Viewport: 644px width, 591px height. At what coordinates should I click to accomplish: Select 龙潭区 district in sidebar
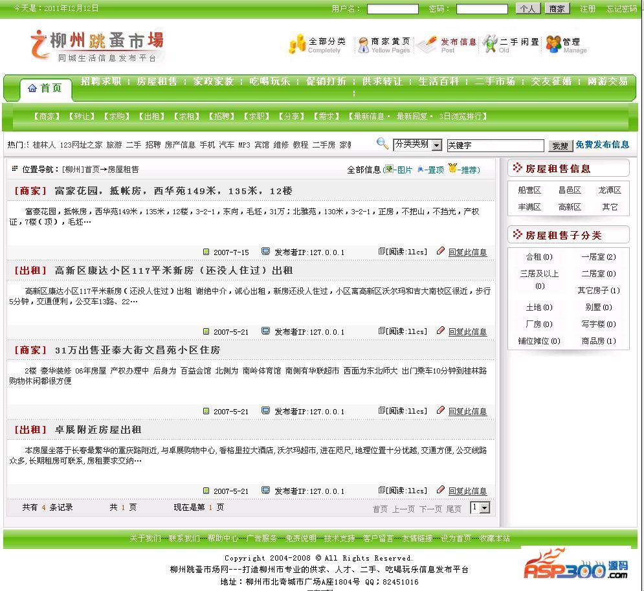point(610,190)
